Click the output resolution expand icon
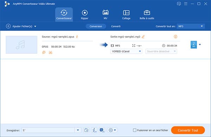211x137 pixels. (134, 46)
